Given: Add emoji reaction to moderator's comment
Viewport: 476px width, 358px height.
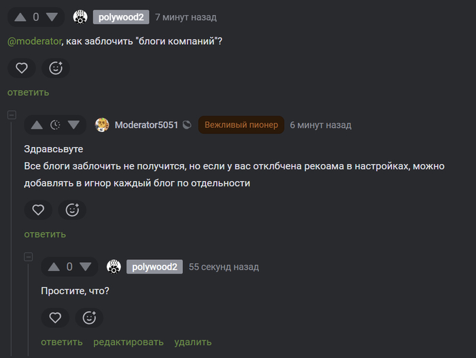Looking at the screenshot, I should pos(72,210).
